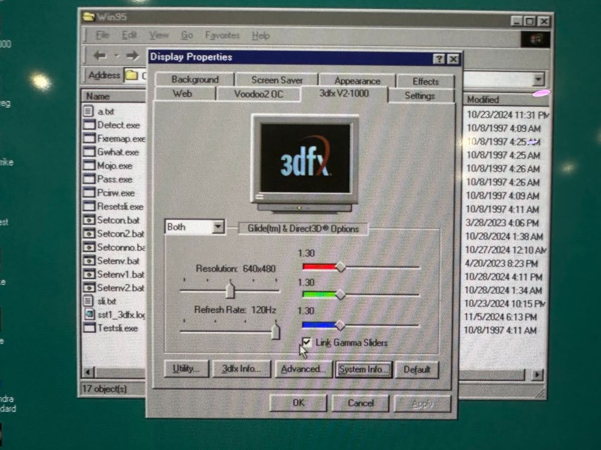The height and width of the screenshot is (450, 601).
Task: Select the 3dfx V2-1000 tab
Action: (344, 94)
